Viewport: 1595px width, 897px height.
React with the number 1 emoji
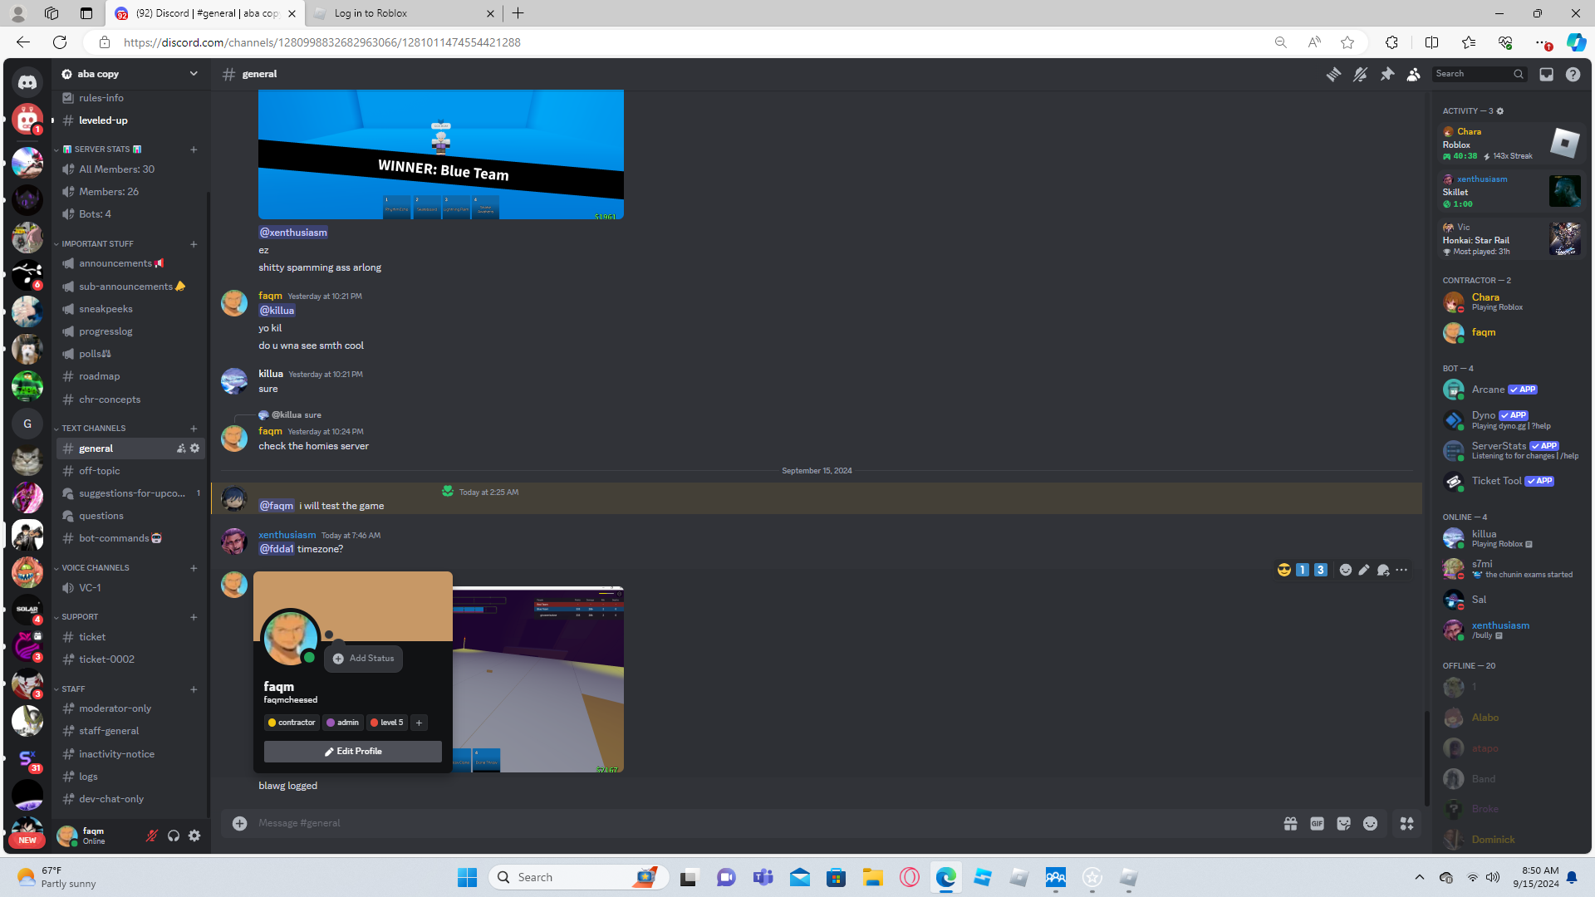tap(1303, 570)
